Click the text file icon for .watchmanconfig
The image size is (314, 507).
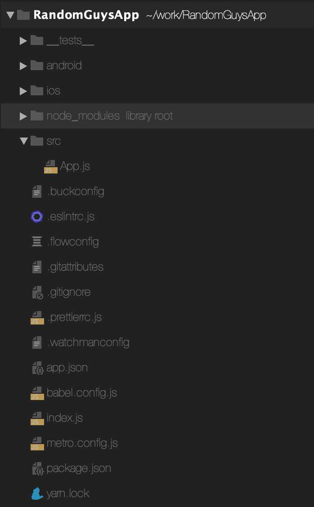tap(37, 342)
